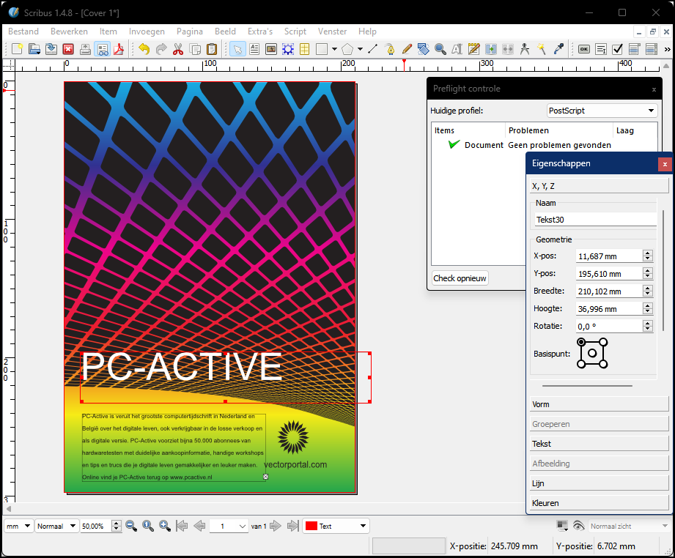Save the document using toolbar icon
This screenshot has height=558, width=675.
point(51,49)
